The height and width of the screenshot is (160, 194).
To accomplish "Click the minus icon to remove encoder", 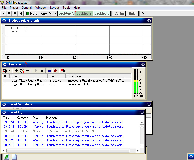I will [x=28, y=71].
